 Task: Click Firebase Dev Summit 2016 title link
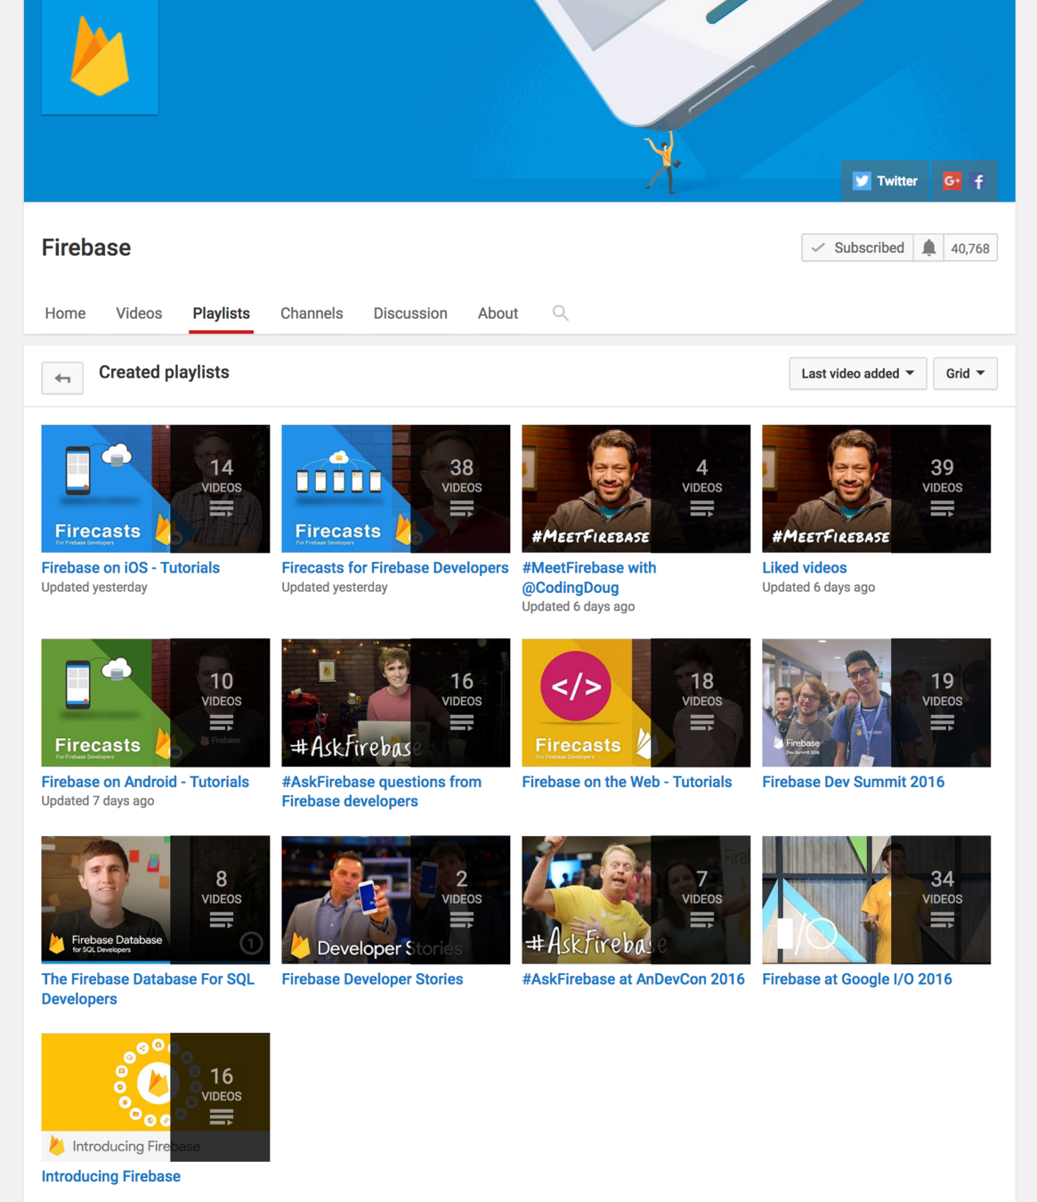coord(854,782)
